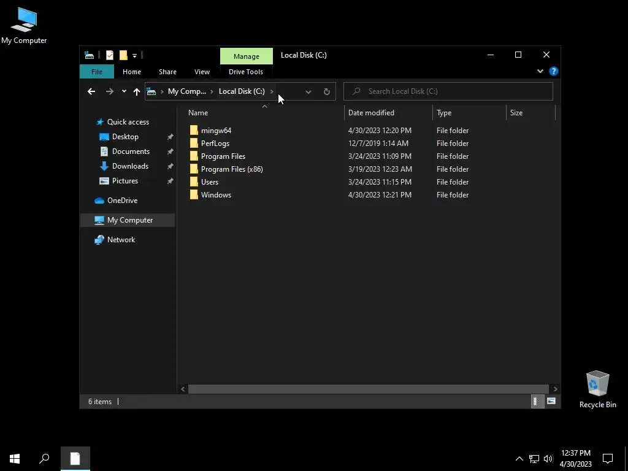Switch to the Home ribbon tab
Image resolution: width=628 pixels, height=471 pixels.
point(132,72)
